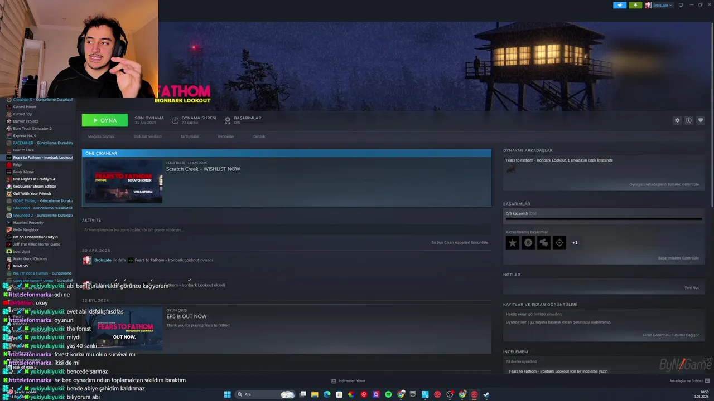Click the star achievement icon

513,243
